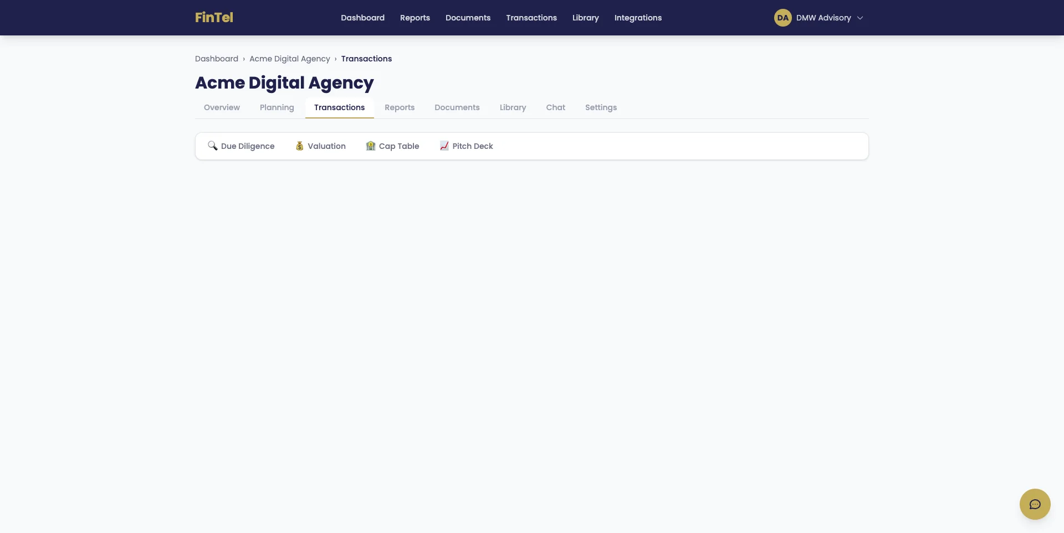Screen dimensions: 1064x533
Task: Open the chat bubble floating button
Action: coord(1035,504)
